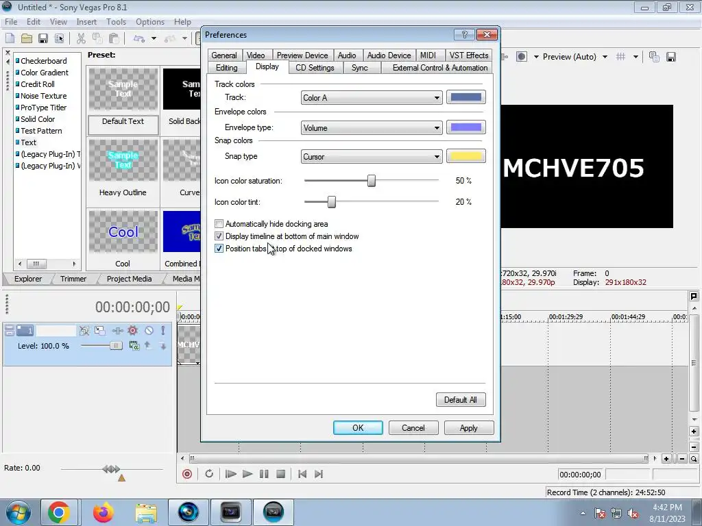Click the Cut scissors toolbar icon

point(81,38)
